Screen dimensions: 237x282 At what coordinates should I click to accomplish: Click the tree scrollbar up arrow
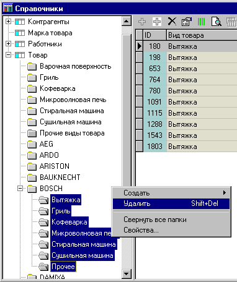click(126, 21)
